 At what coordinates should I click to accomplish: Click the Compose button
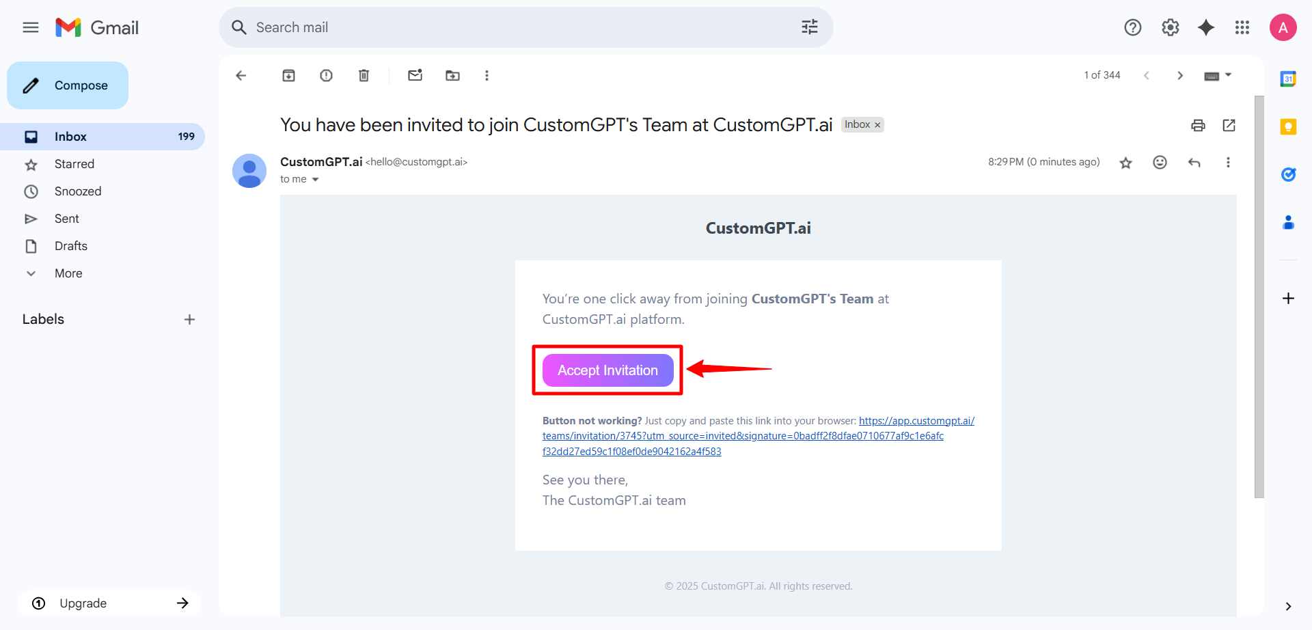pos(68,85)
